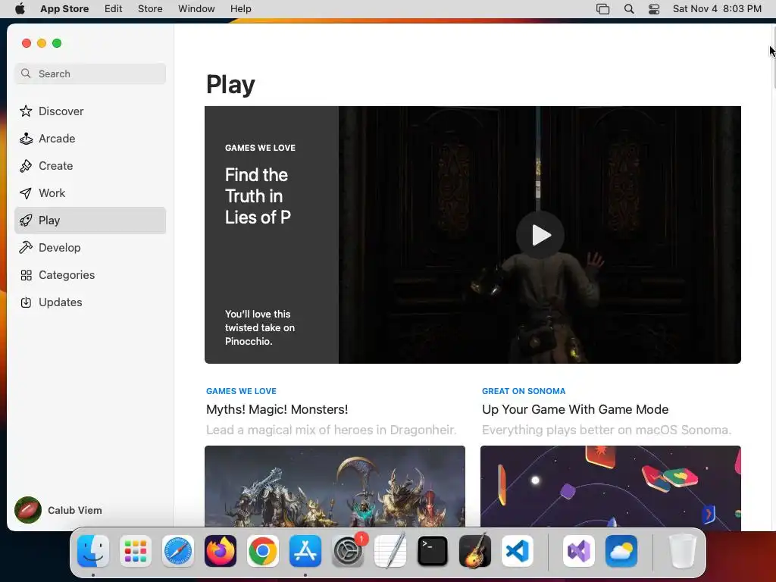Viewport: 776px width, 582px height.
Task: Open Calub Viem account avatar
Action: coord(28,510)
